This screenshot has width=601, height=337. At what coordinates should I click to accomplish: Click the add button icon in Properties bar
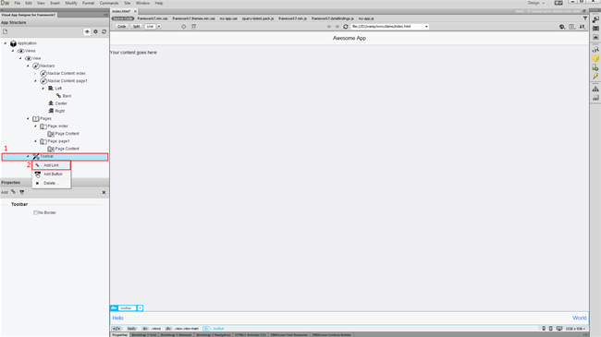click(22, 192)
